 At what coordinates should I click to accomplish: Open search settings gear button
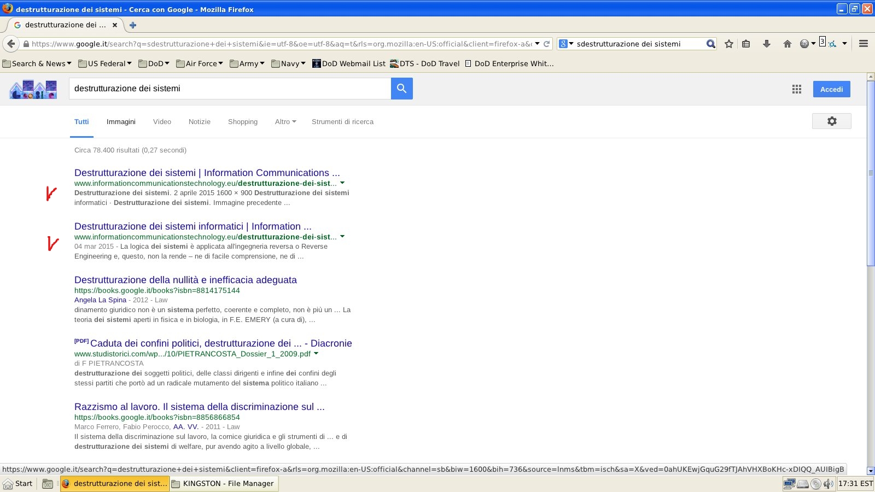point(832,121)
